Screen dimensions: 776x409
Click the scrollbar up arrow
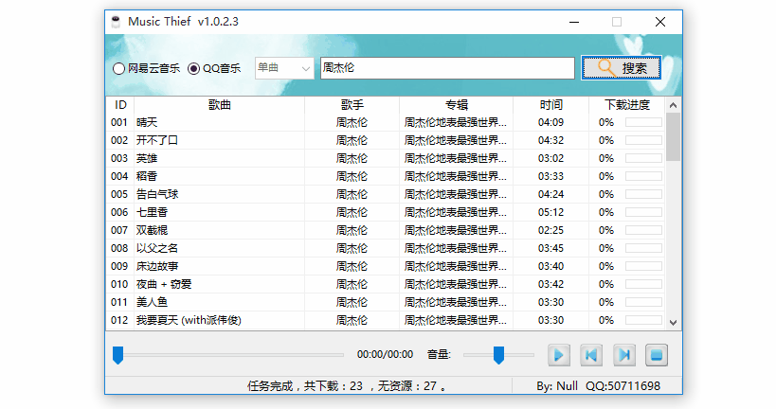coord(673,105)
